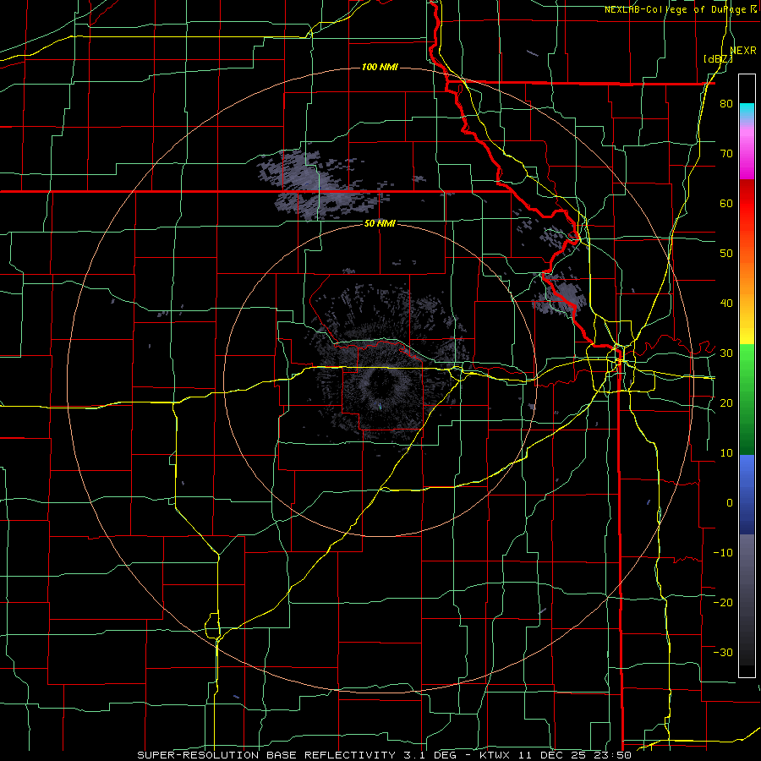Click the '100 NMI' range ring label
This screenshot has height=761, width=761.
point(380,67)
